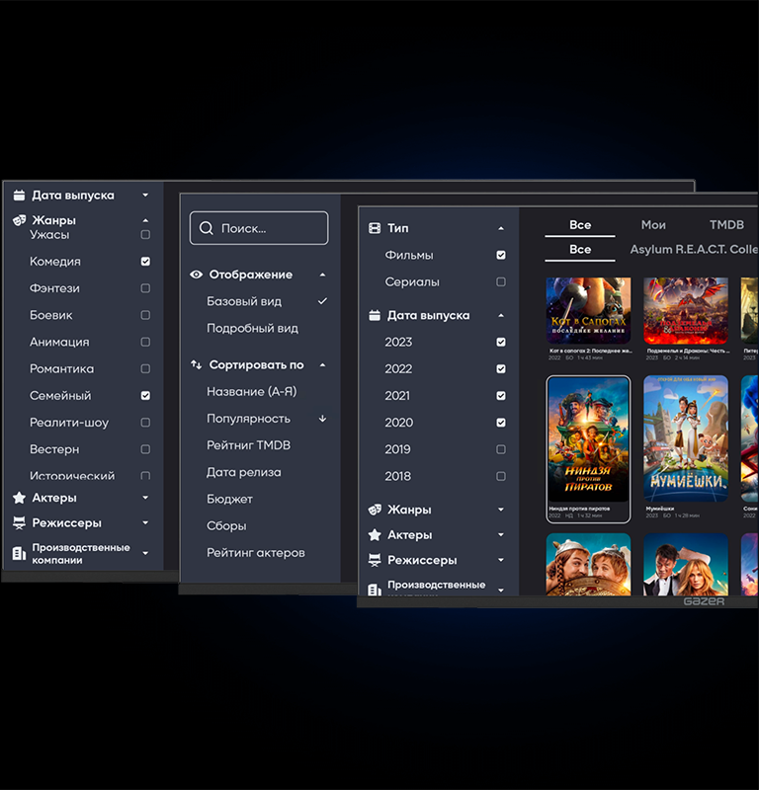Uncheck the 2023 year checkbox
This screenshot has height=790, width=759.
pos(501,342)
